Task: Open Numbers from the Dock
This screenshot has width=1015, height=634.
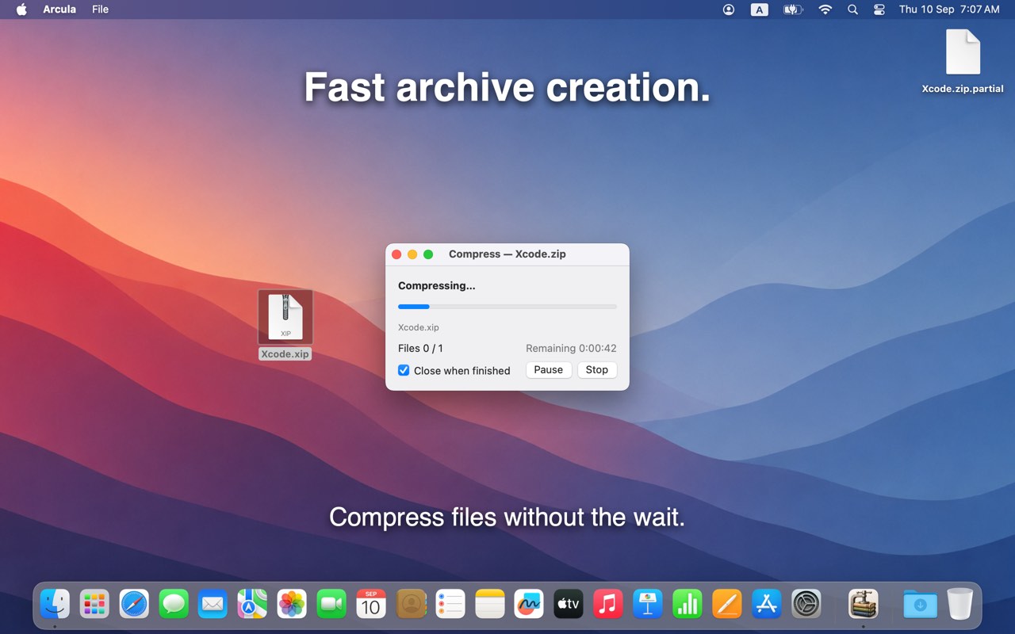Action: (x=688, y=605)
